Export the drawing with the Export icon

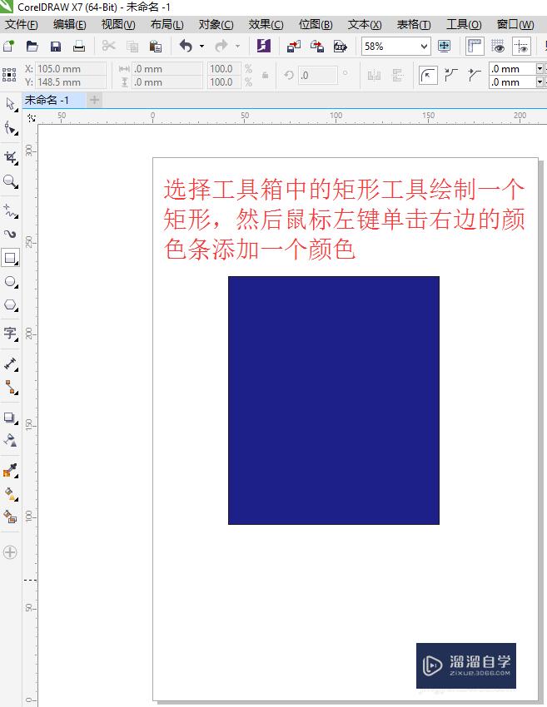pyautogui.click(x=317, y=46)
